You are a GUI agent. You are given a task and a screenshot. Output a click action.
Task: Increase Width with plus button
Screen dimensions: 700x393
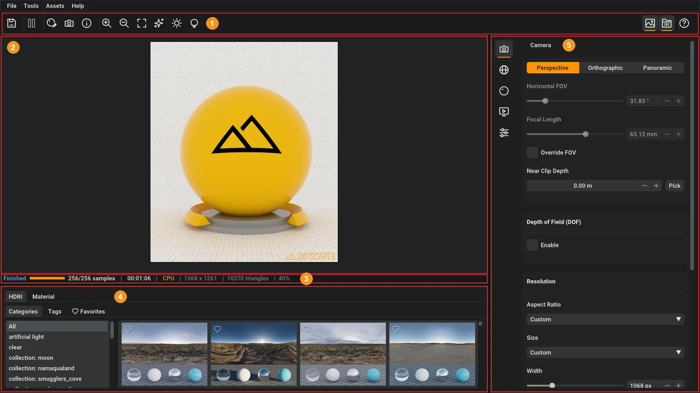[x=679, y=386]
